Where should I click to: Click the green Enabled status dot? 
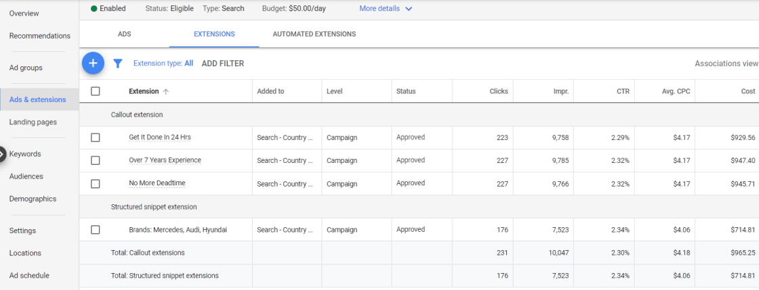[94, 9]
